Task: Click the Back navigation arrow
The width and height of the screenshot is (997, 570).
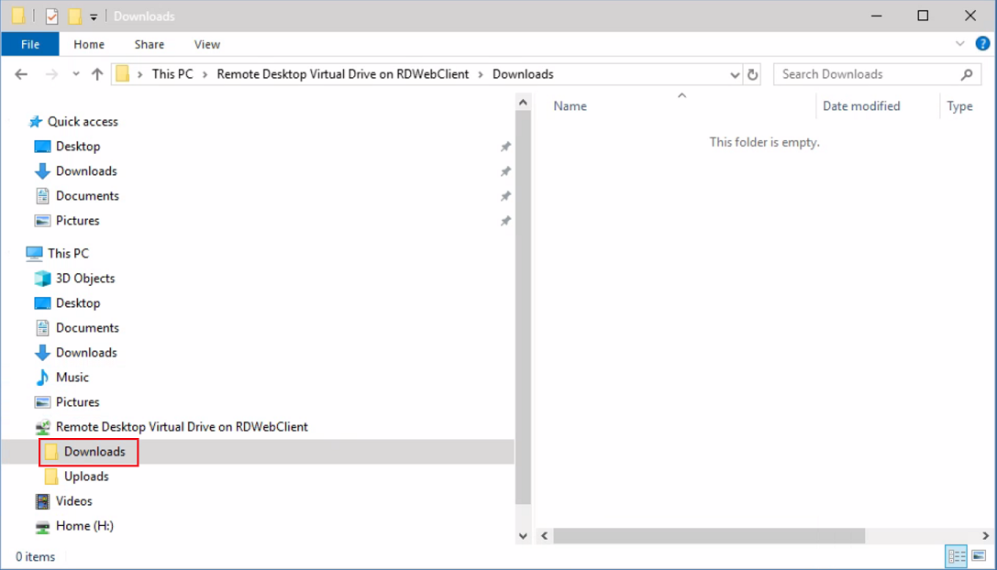Action: pos(21,74)
